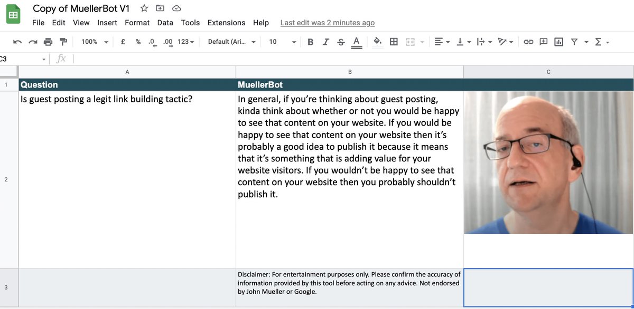Image resolution: width=634 pixels, height=309 pixels.
Task: Activate the Paint format tool
Action: coord(63,42)
